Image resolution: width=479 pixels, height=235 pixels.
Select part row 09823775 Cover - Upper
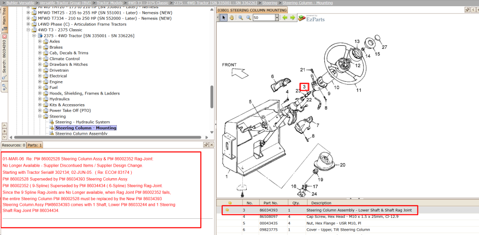[x=348, y=230]
